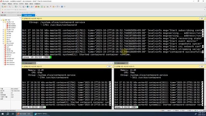Open dropdown arrow next to the globe icon
The image size is (206, 116).
click(x=29, y=6)
